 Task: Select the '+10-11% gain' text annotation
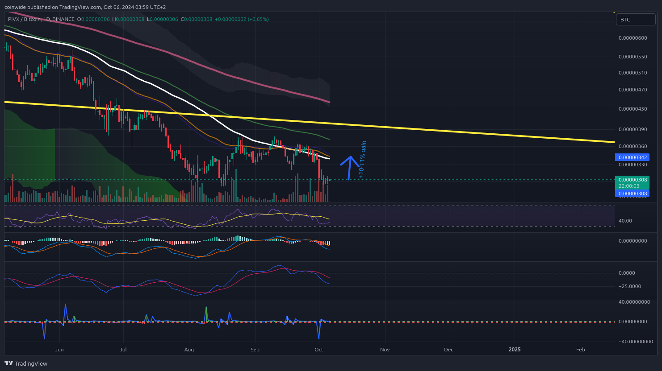pos(363,160)
